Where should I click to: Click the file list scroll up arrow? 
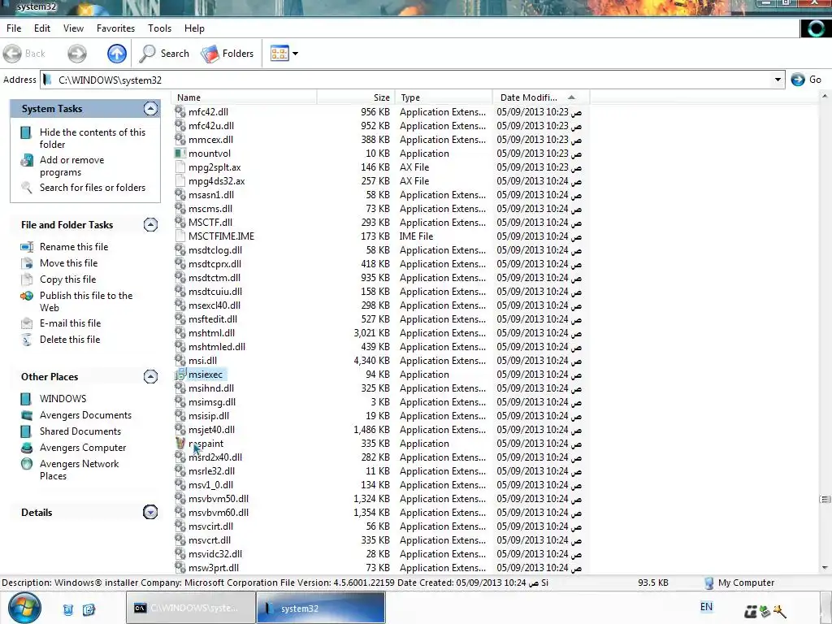coord(825,96)
